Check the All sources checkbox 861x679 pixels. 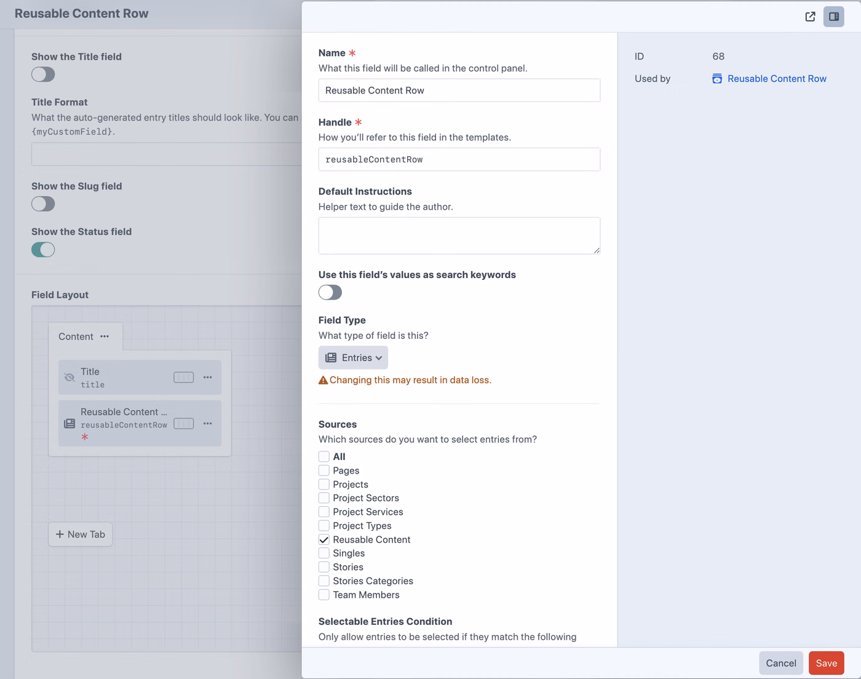(324, 456)
